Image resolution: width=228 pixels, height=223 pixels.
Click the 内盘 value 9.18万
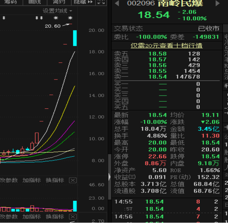[208, 163]
